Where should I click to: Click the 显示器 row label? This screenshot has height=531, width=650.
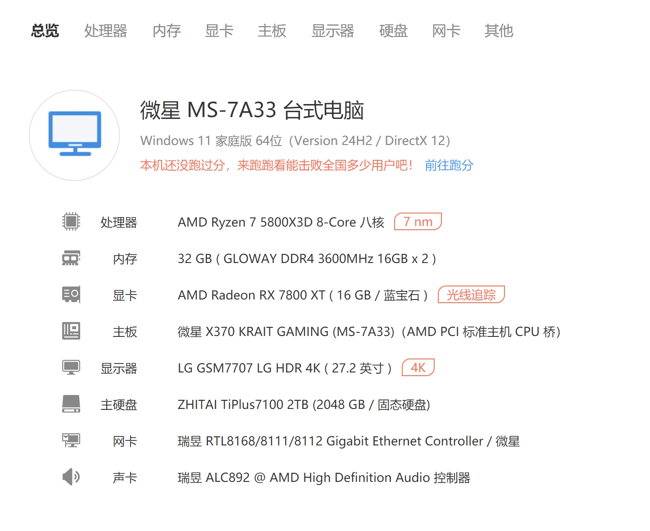(119, 368)
